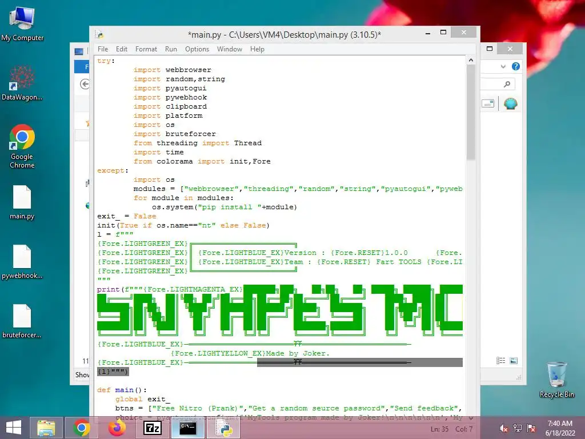Viewport: 585px width, 439px height.
Task: Select the pywebhook file on the desktop
Action: click(22, 262)
